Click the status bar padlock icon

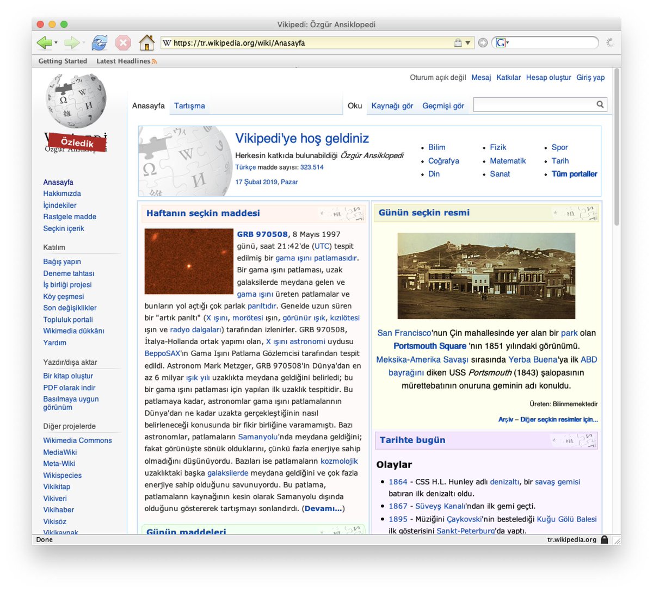[x=605, y=540]
